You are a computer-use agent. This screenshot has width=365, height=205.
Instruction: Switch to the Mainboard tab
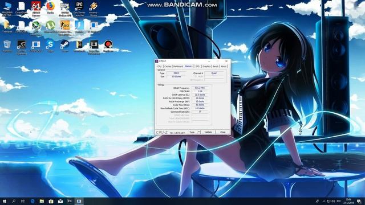[x=178, y=67]
